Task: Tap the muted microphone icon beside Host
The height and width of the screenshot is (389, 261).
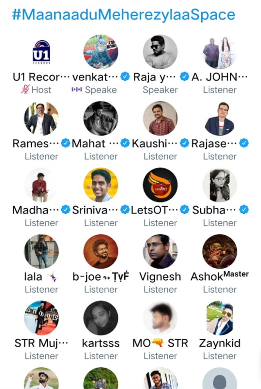Action: 25,89
